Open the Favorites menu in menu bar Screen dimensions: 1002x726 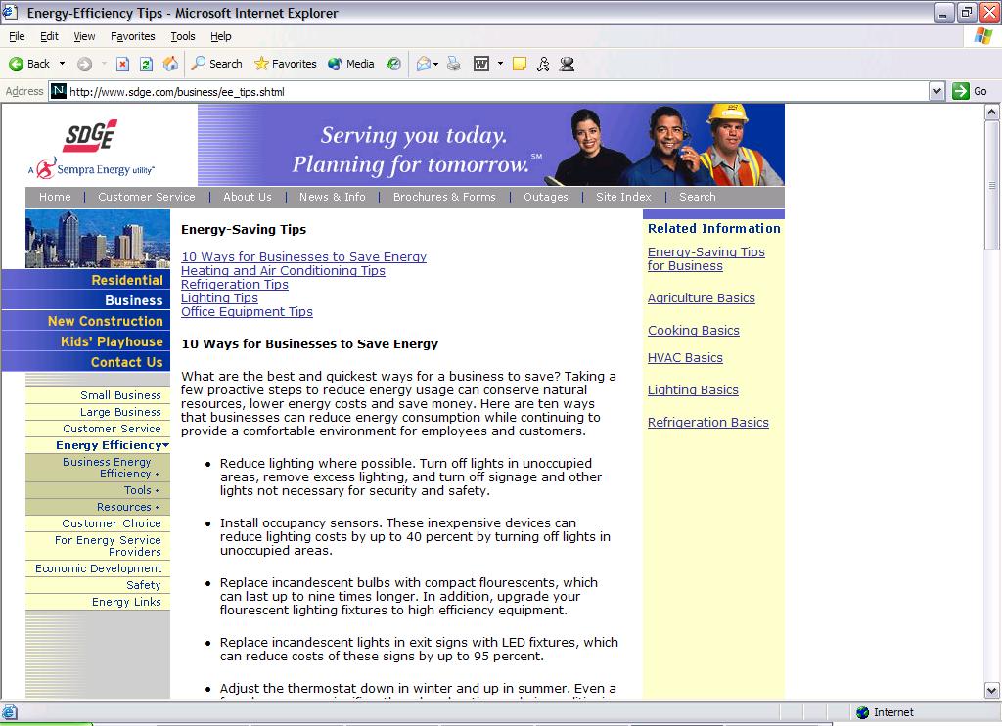coord(132,36)
